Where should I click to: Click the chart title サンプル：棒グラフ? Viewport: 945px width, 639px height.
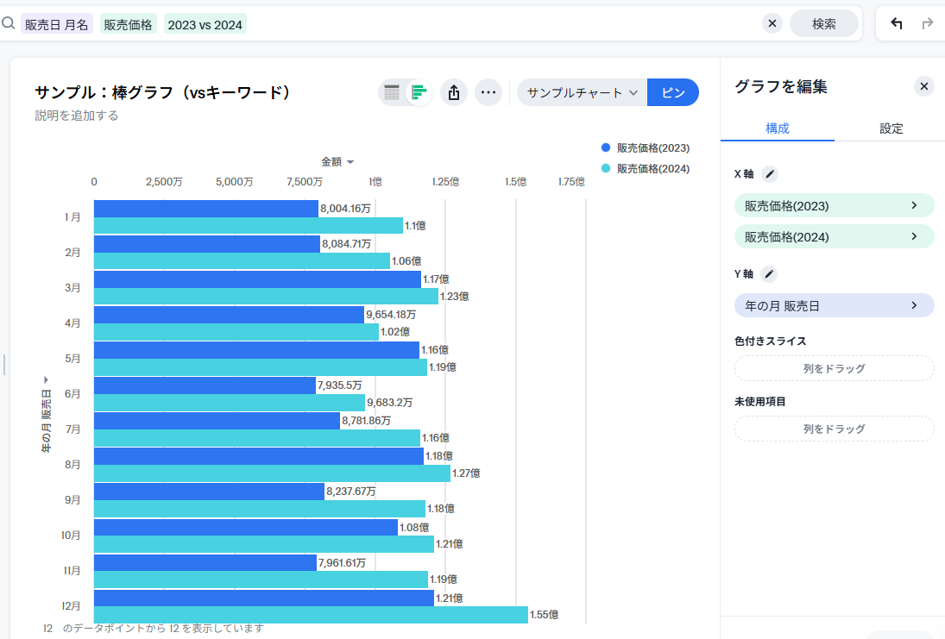(x=163, y=92)
